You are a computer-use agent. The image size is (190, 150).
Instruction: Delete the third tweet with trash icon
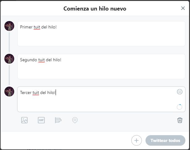click(x=180, y=120)
